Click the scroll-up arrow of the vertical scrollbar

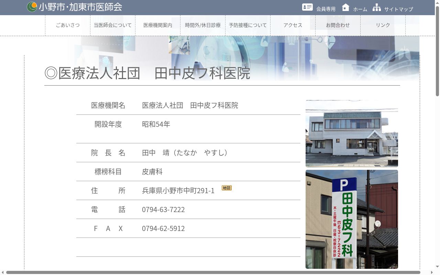click(437, 2)
